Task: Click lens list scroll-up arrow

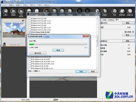Action: 97,18
